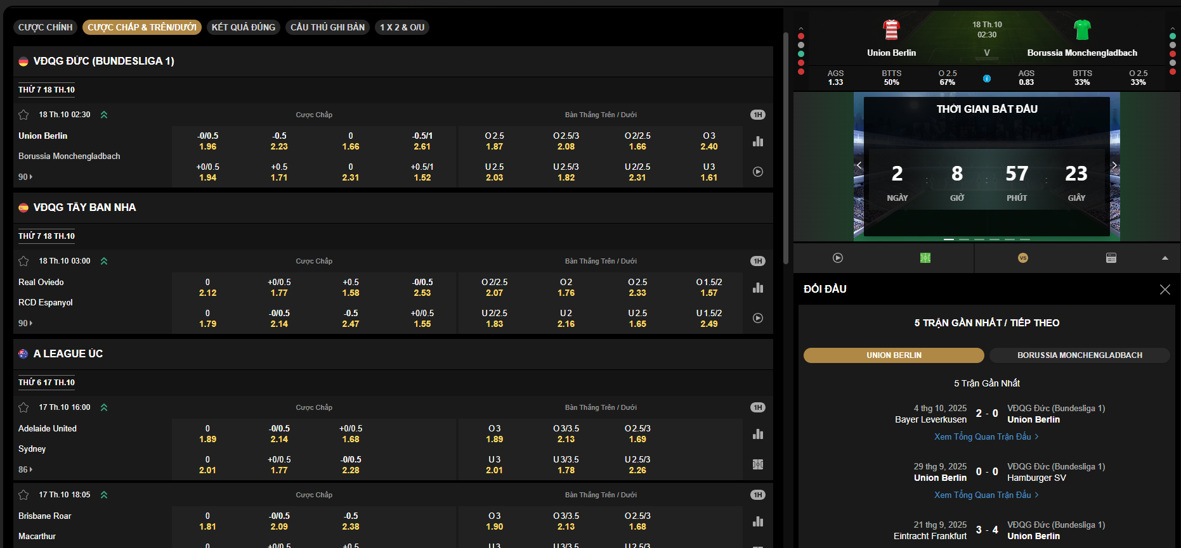Close the ĐỐI ĐẦU panel

point(1165,289)
